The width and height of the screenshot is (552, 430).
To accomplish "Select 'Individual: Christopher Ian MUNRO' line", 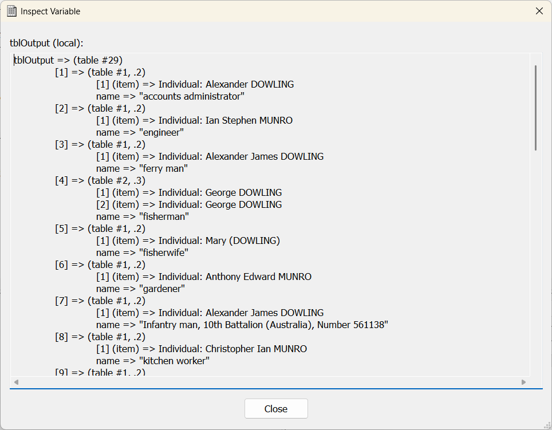I will [x=202, y=349].
